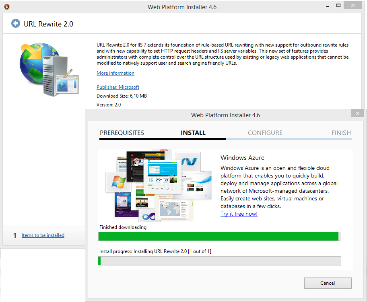Open the Publisher: Microsoft link
Image resolution: width=367 pixels, height=302 pixels.
(x=118, y=87)
